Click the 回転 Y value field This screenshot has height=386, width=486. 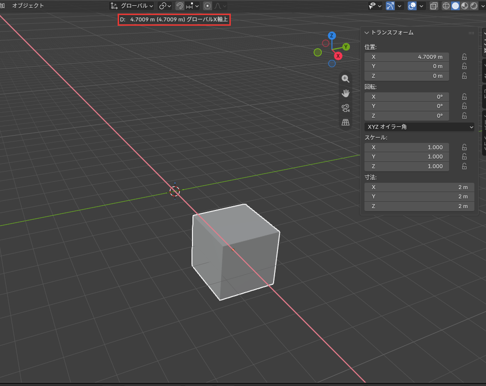tap(407, 106)
